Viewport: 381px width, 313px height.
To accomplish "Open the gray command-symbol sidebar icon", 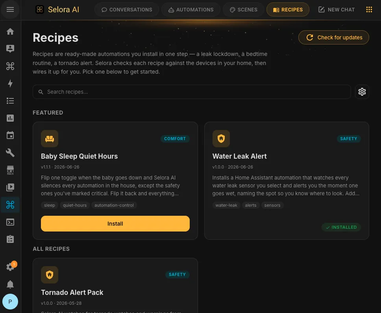I will [10, 66].
